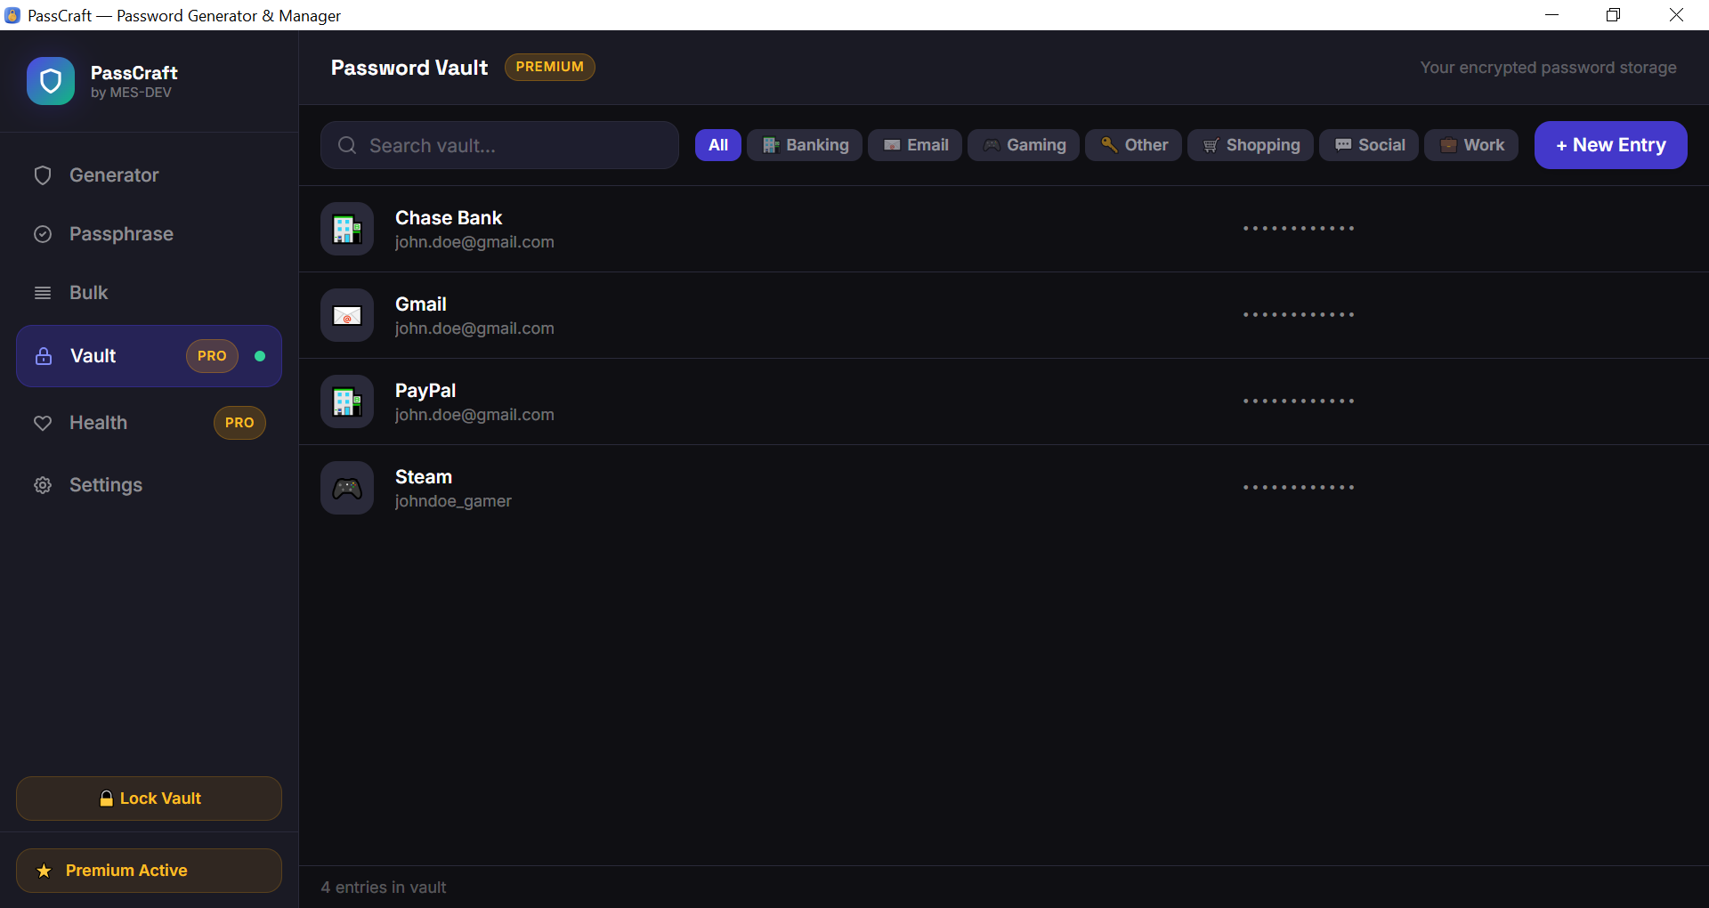Open the Steam entry name
The image size is (1709, 908).
[x=424, y=477]
